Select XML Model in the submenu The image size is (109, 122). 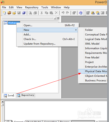93,44
